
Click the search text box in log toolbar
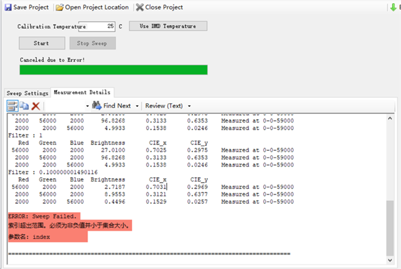click(x=65, y=106)
